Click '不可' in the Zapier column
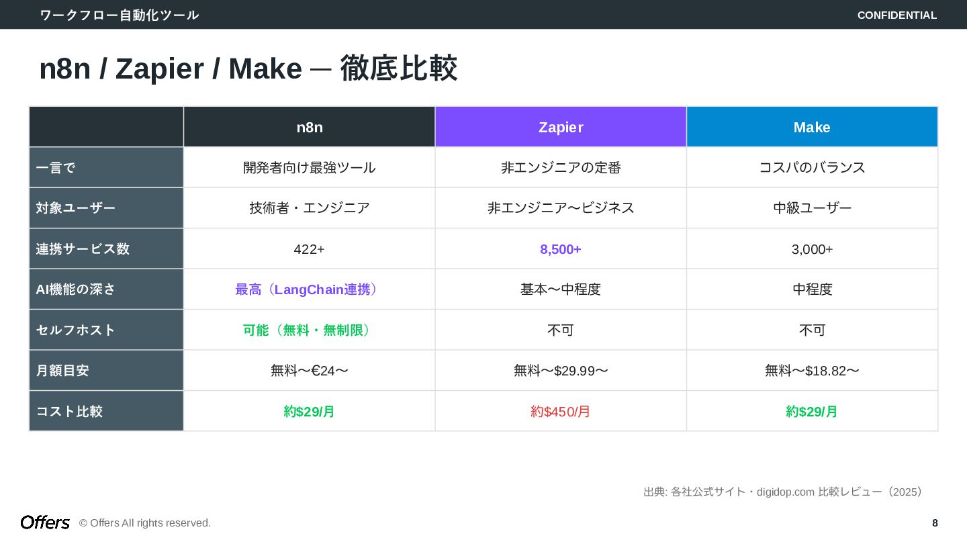Screen dimensions: 967x544 coord(561,330)
